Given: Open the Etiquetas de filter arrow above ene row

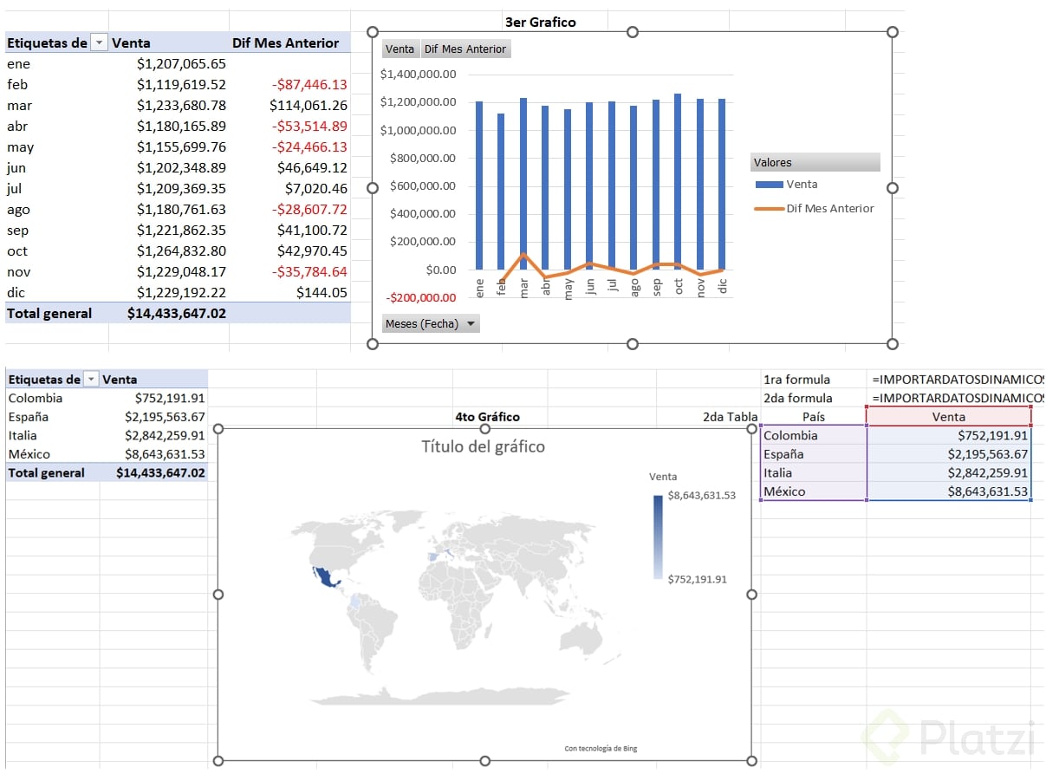Looking at the screenshot, I should [x=100, y=42].
